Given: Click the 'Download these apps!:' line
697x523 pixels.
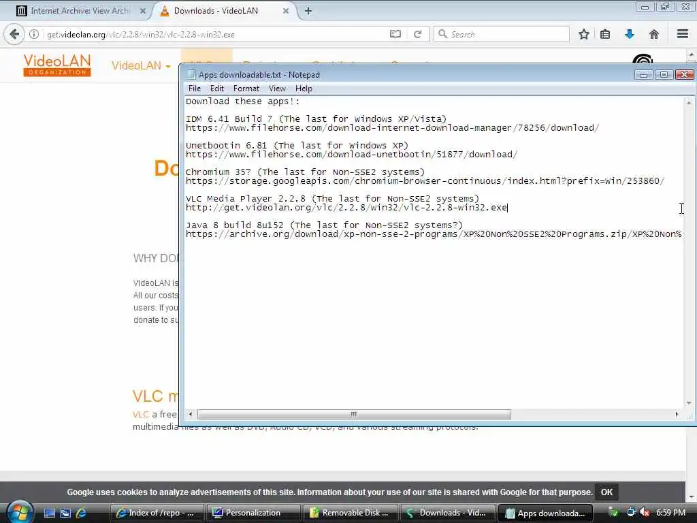Looking at the screenshot, I should tap(243, 101).
